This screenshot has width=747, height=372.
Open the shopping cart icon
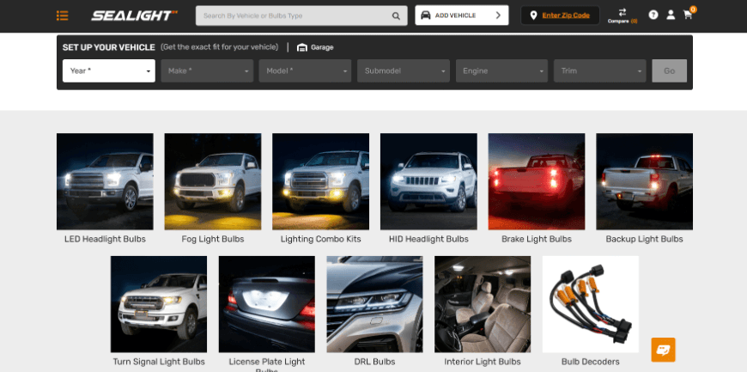[x=688, y=15]
